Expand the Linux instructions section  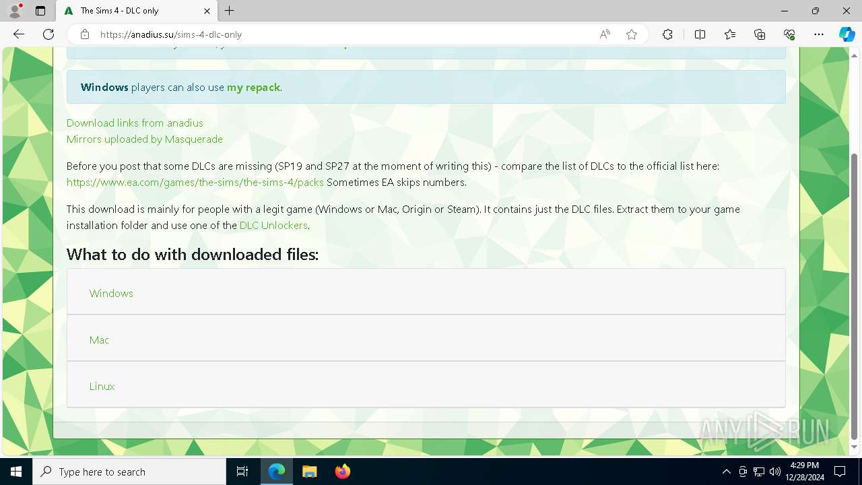pyautogui.click(x=426, y=386)
